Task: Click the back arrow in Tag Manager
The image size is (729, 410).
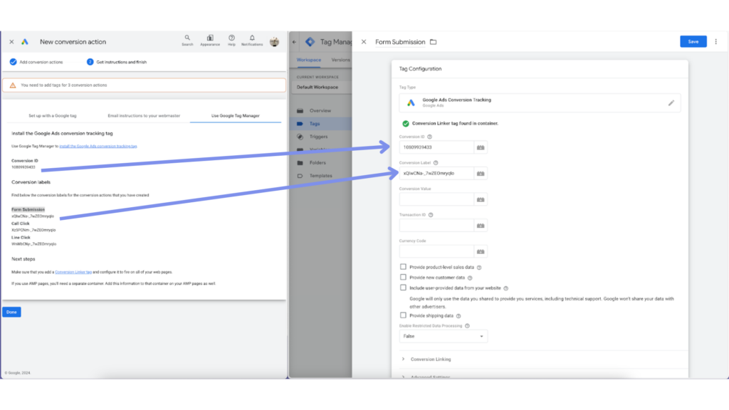Action: click(294, 42)
